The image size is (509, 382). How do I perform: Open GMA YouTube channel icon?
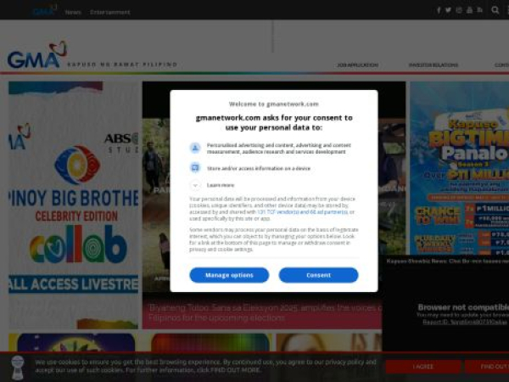tap(469, 10)
